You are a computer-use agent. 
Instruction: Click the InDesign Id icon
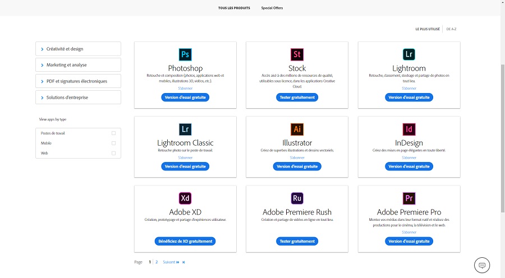tap(408, 129)
